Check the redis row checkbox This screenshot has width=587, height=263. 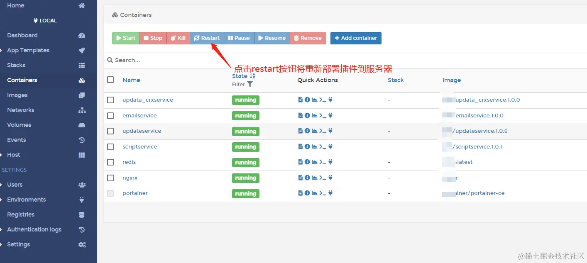(110, 162)
